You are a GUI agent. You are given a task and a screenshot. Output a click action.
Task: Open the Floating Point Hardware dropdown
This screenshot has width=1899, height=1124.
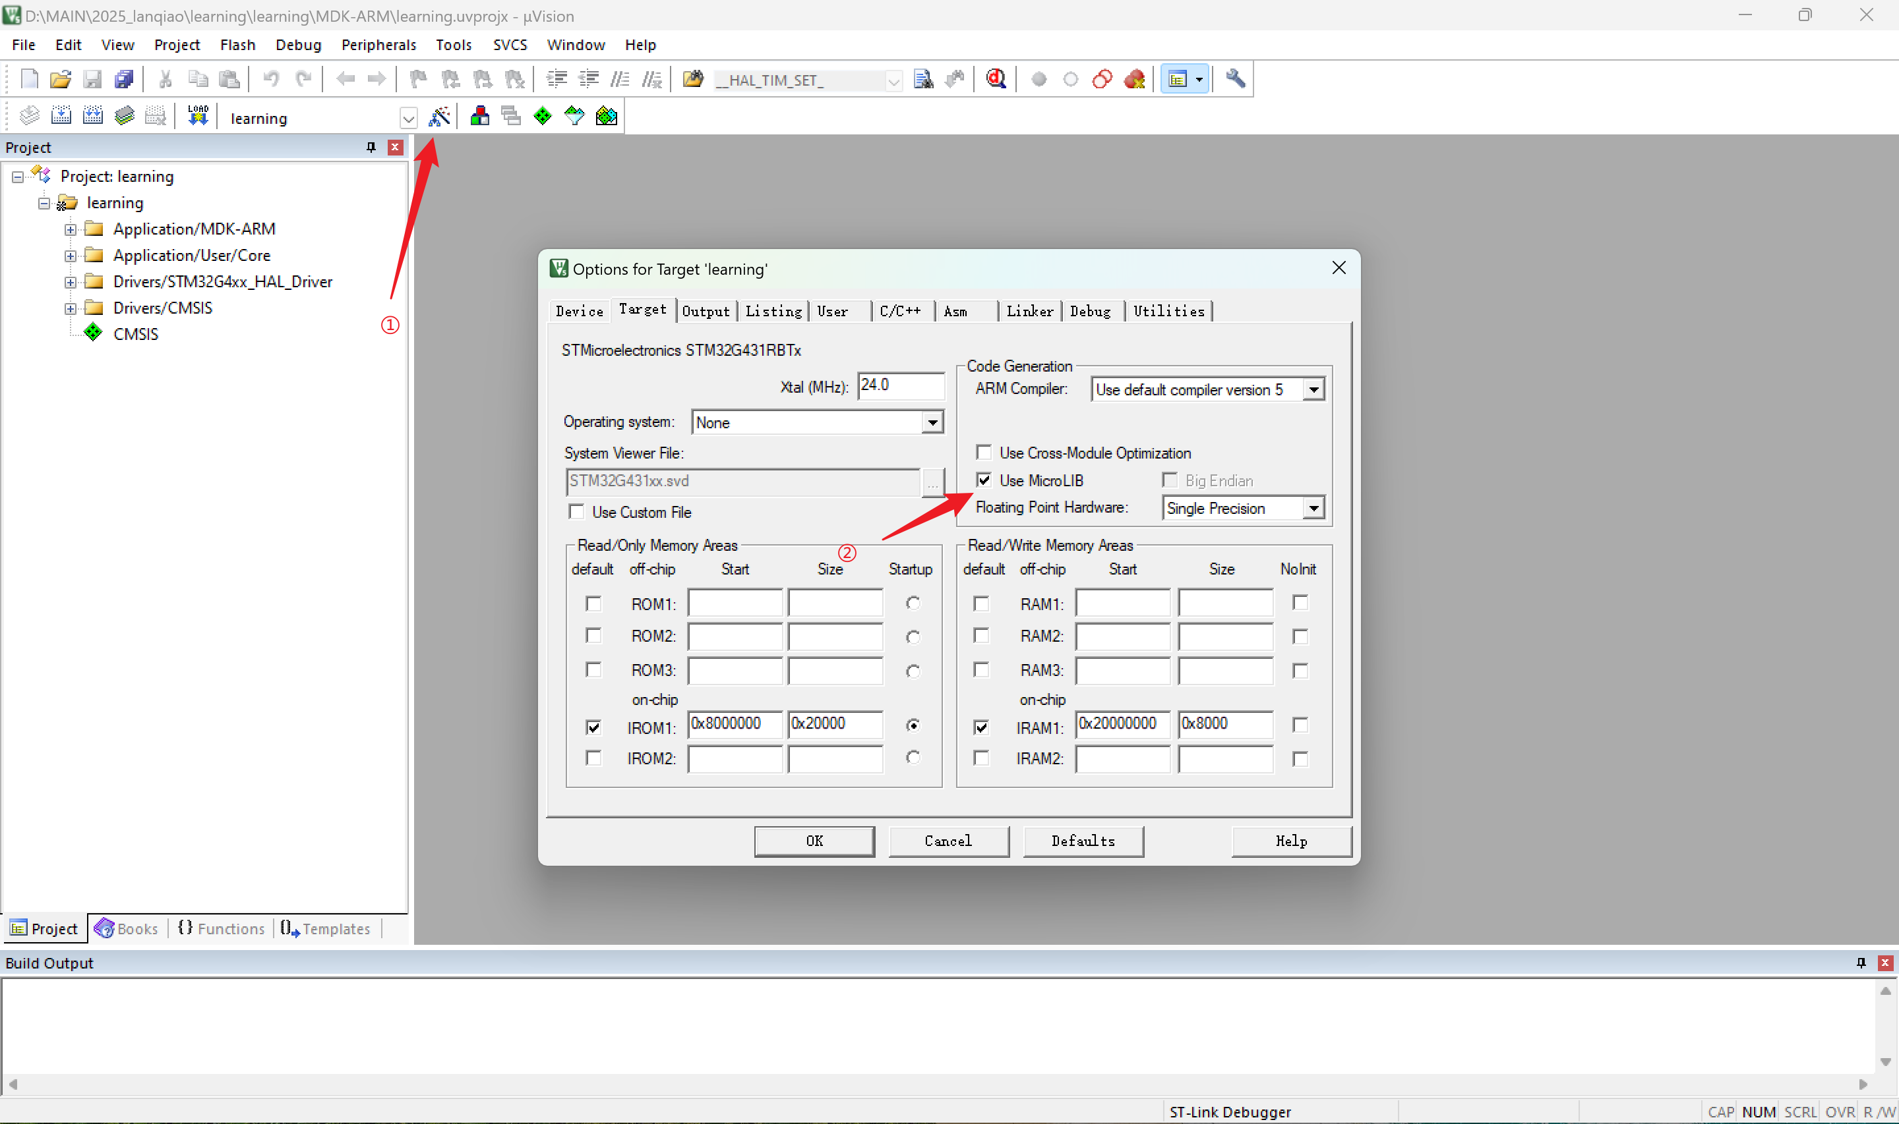click(x=1313, y=507)
